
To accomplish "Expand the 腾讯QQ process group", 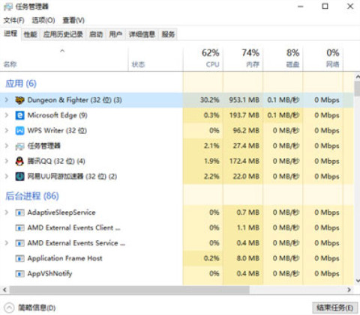I will [7, 161].
